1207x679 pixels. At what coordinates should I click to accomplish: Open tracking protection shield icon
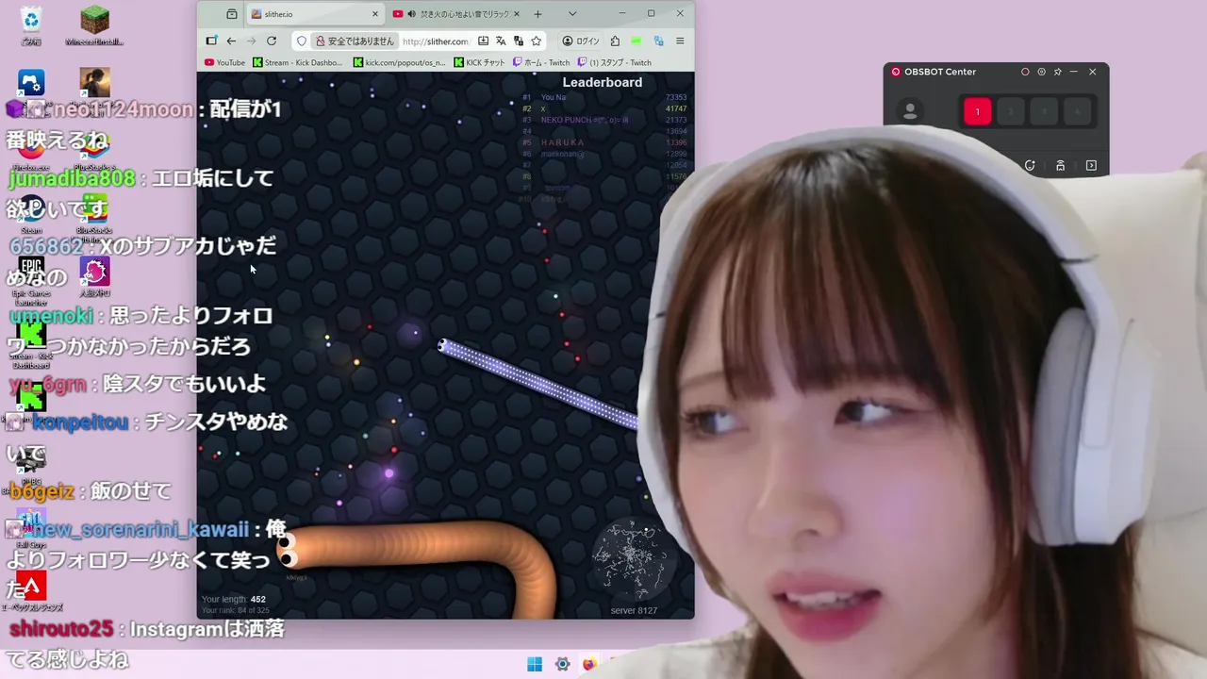(x=302, y=41)
